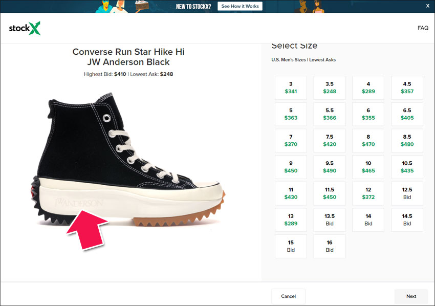Viewport: 435px width, 306px height.
Task: Choose size 5 at $363
Action: (291, 114)
